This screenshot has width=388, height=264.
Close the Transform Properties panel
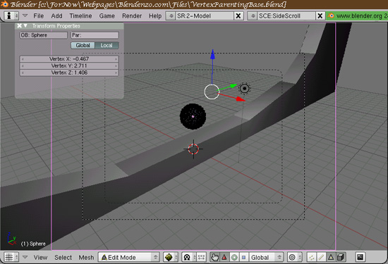tap(19, 25)
